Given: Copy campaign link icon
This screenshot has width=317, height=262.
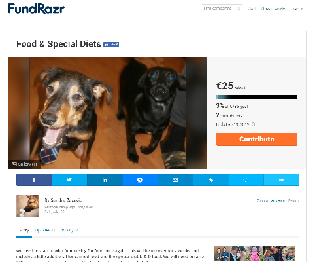Looking at the screenshot, I should pyautogui.click(x=210, y=180).
